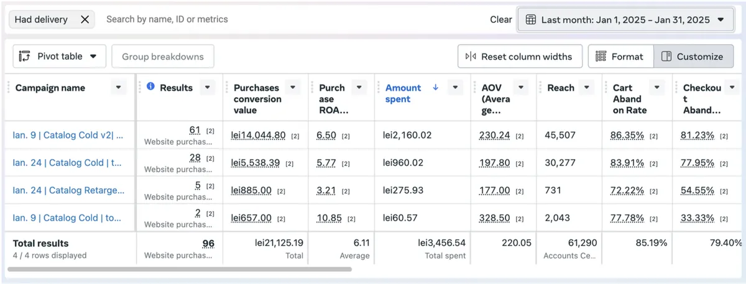Viewport: 746px width, 284px height.
Task: Click conversion value lei885.00
Action: tap(251, 190)
